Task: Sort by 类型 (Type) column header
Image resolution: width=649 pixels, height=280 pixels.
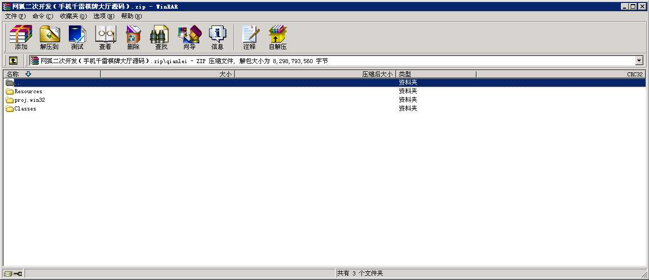Action: pyautogui.click(x=436, y=74)
